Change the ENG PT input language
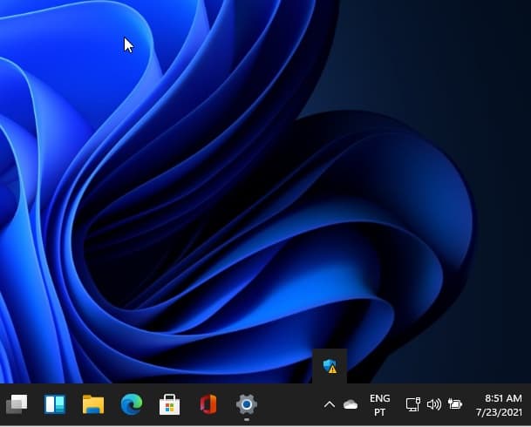This screenshot has width=531, height=427. pyautogui.click(x=380, y=405)
